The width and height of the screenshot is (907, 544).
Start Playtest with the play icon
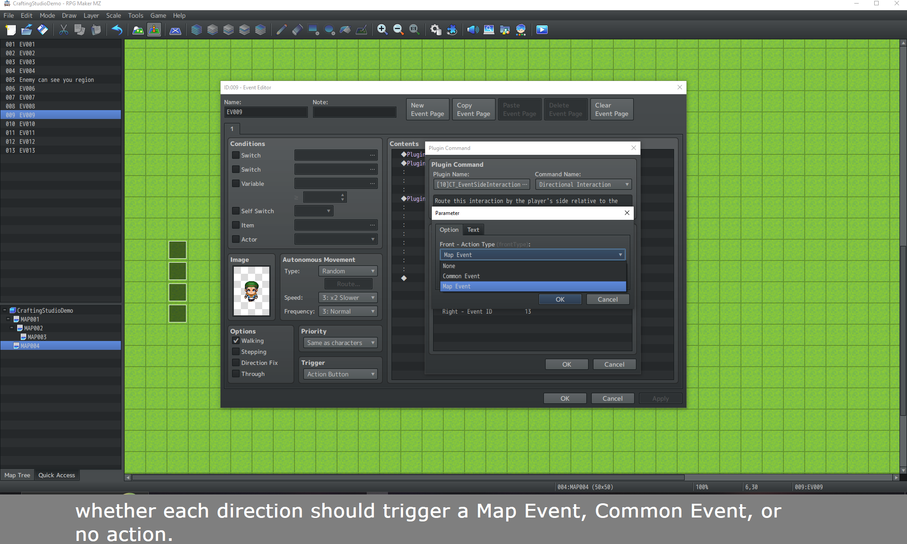pyautogui.click(x=542, y=30)
